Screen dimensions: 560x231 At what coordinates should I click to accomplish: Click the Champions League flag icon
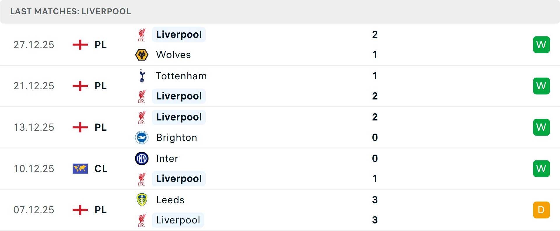click(x=80, y=169)
